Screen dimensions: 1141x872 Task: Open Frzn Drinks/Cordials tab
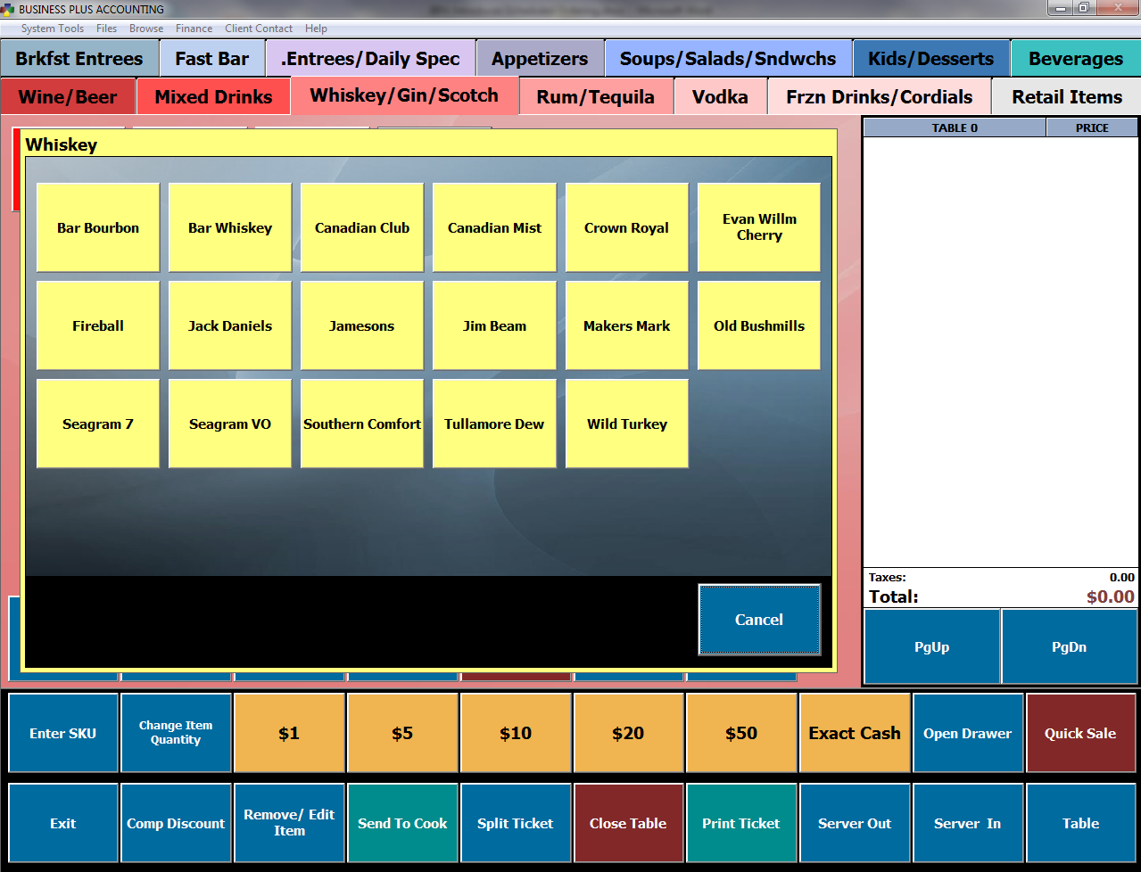click(879, 96)
